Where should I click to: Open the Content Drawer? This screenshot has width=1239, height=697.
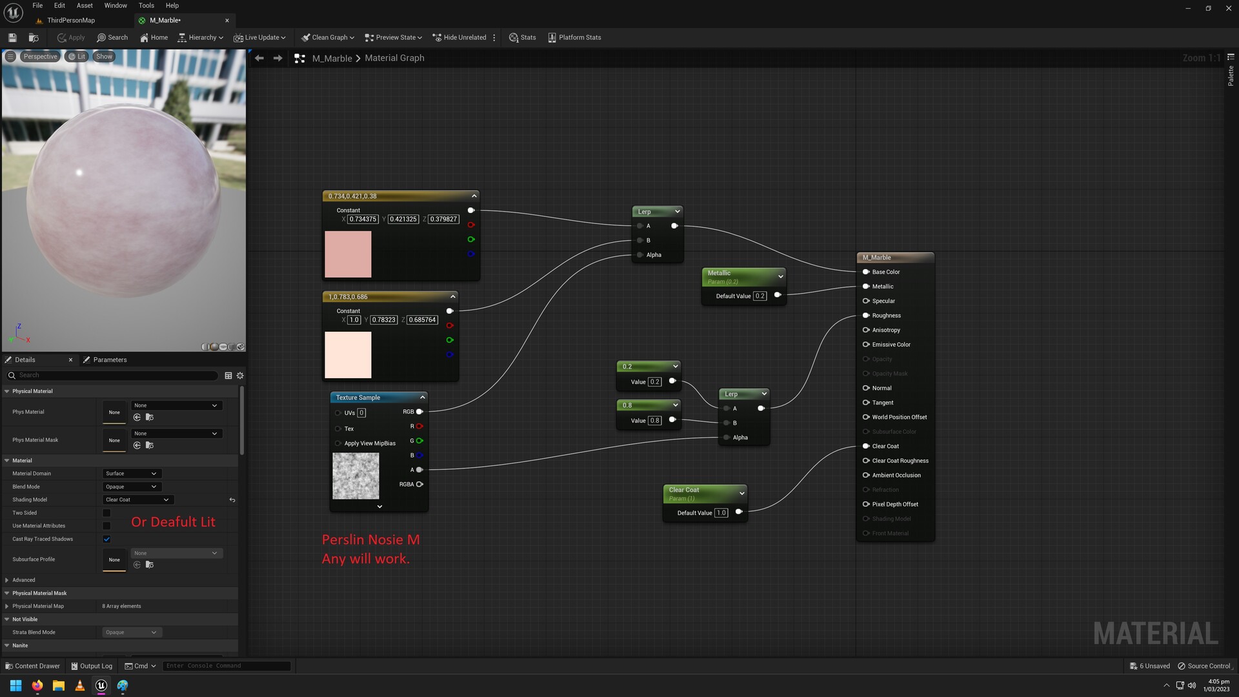32,665
